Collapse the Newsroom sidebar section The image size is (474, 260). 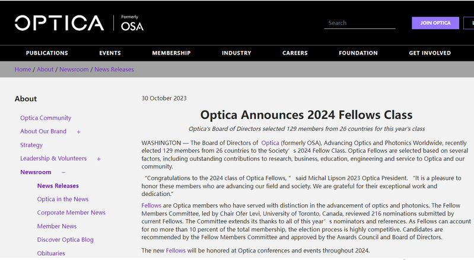[64, 172]
